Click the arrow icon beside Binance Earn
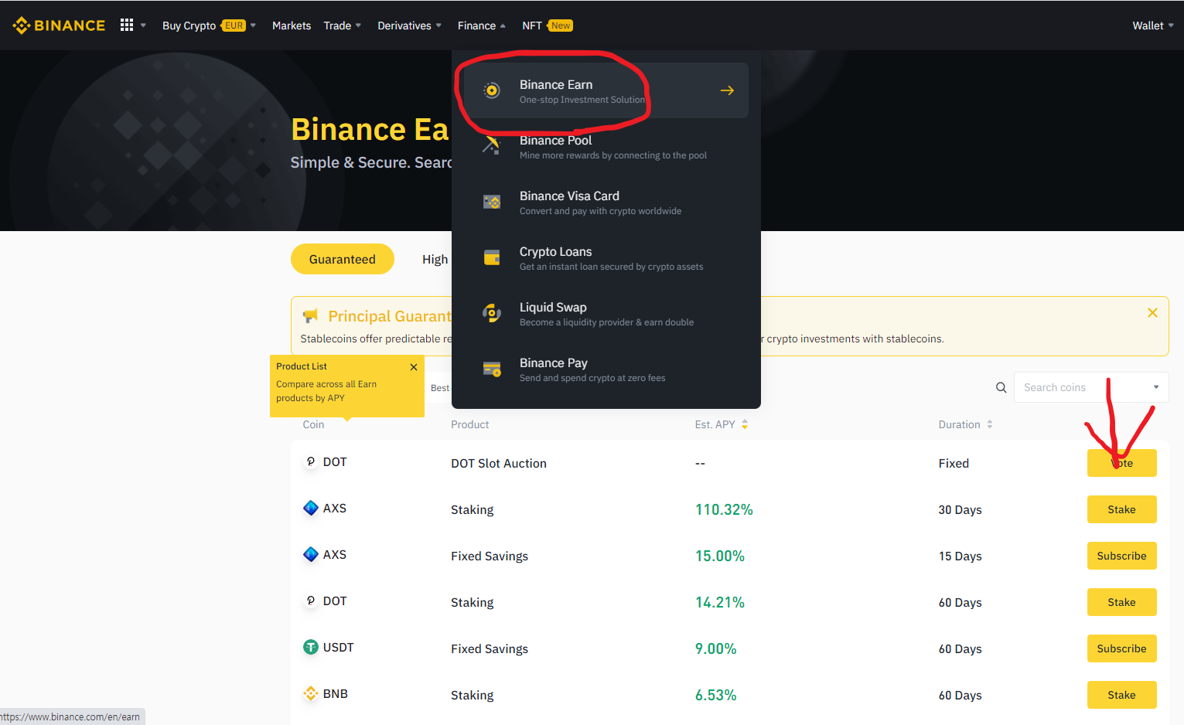 (x=727, y=90)
